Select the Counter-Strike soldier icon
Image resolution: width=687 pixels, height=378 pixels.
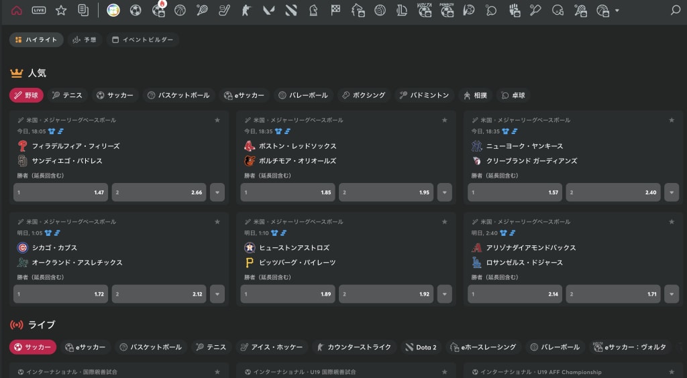tap(246, 10)
